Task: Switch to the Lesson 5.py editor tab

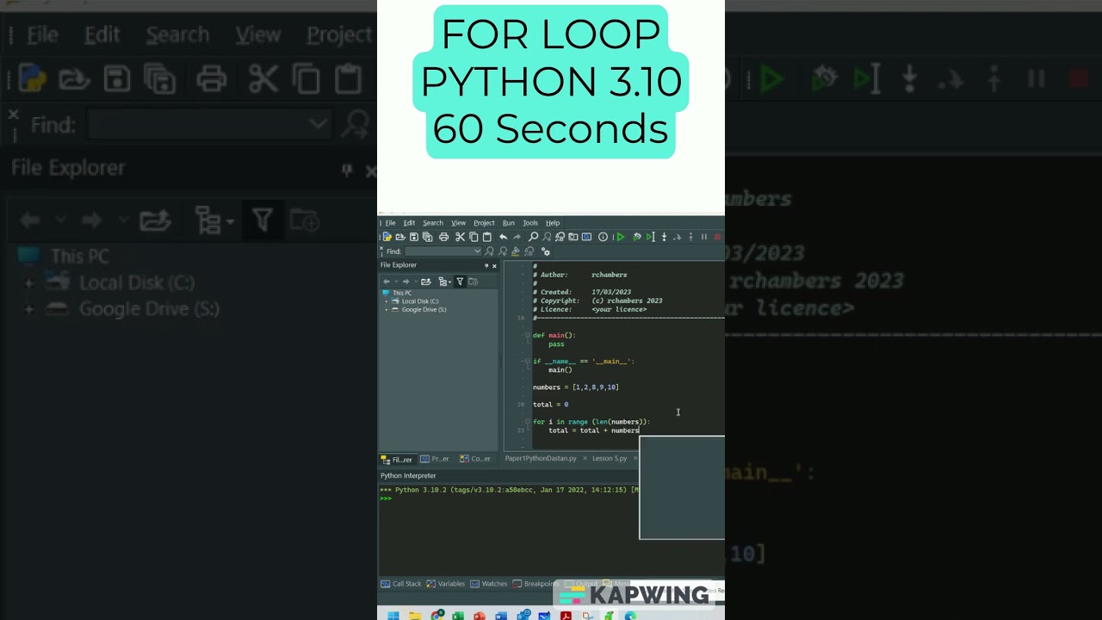Action: pyautogui.click(x=610, y=458)
